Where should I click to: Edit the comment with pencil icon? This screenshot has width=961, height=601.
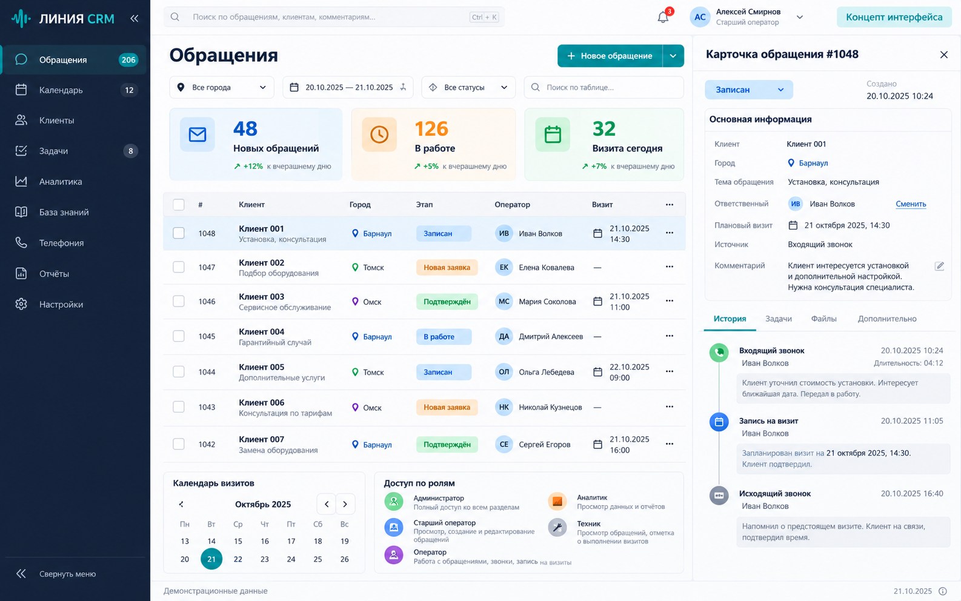[x=939, y=266]
